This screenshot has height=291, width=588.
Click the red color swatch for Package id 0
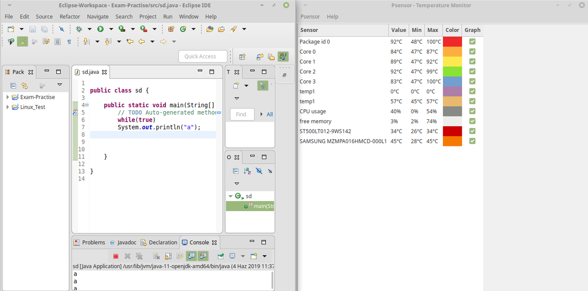click(452, 42)
